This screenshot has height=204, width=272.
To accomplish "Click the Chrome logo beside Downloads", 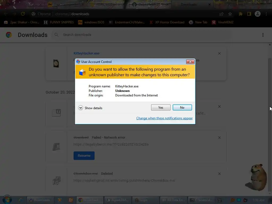I will point(9,35).
